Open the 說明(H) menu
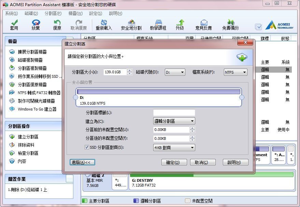Screen dimensions: 300x207 click(x=116, y=13)
